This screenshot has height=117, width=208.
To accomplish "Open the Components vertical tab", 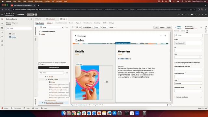I will point(35,31).
